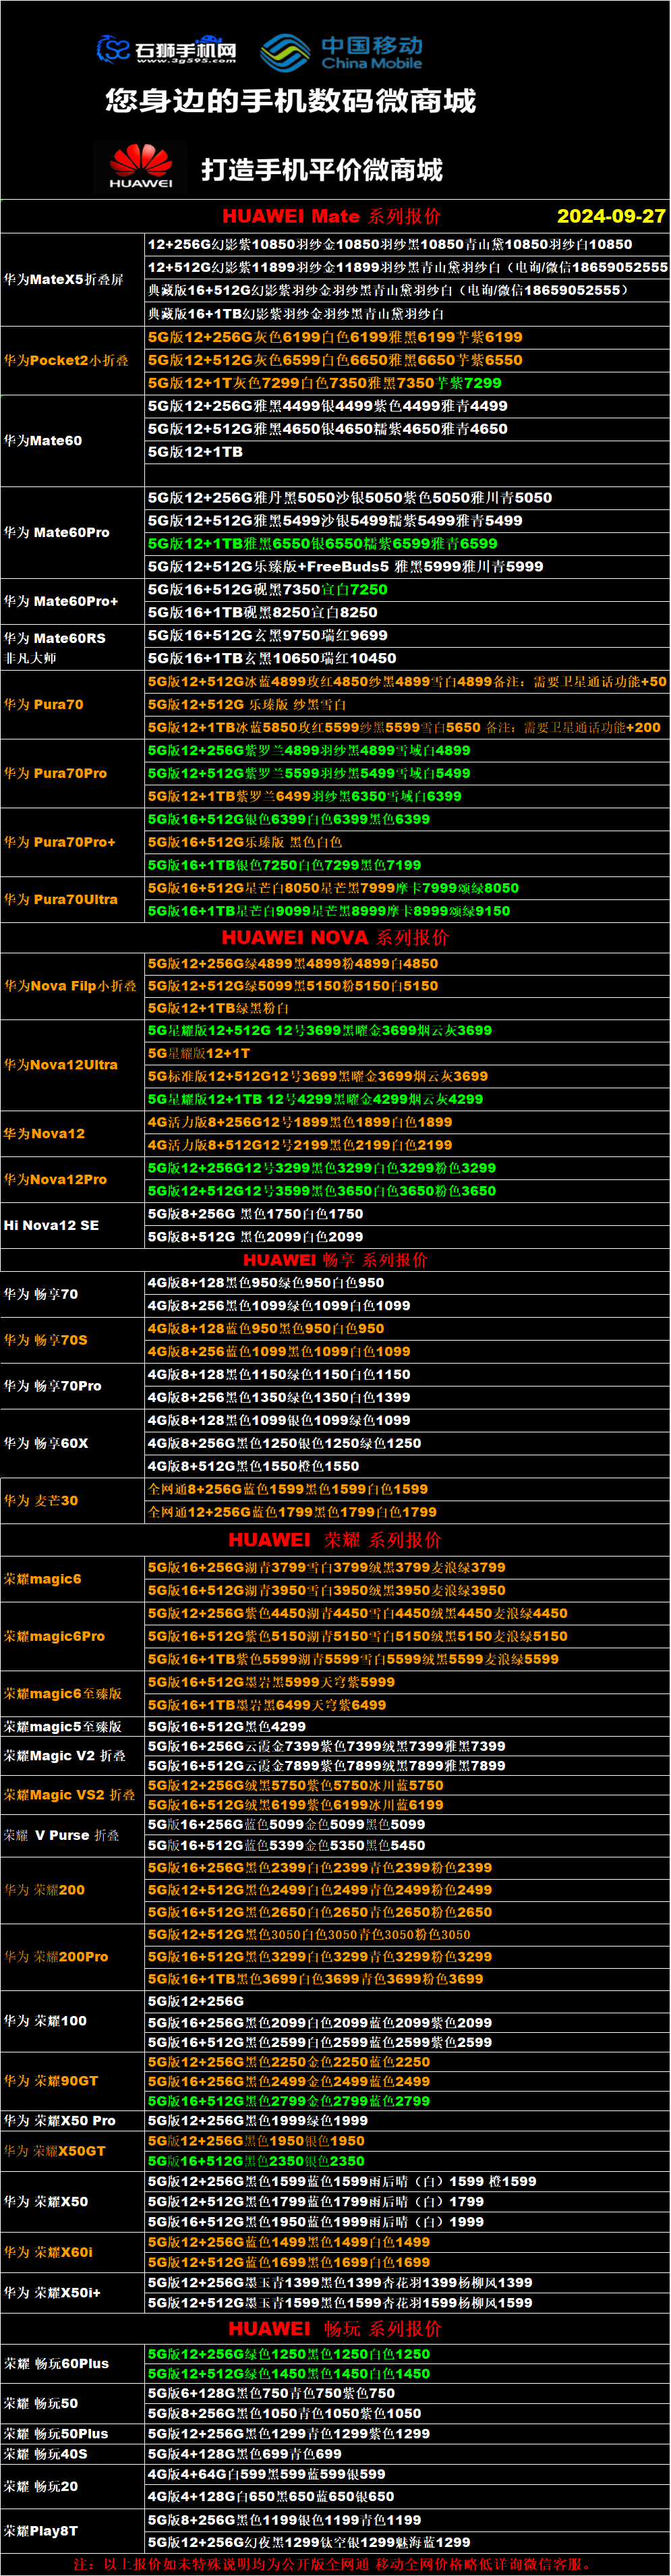Select the Hi Nova12 SE label
Viewport: 671px width, 2576px height.
51,1225
